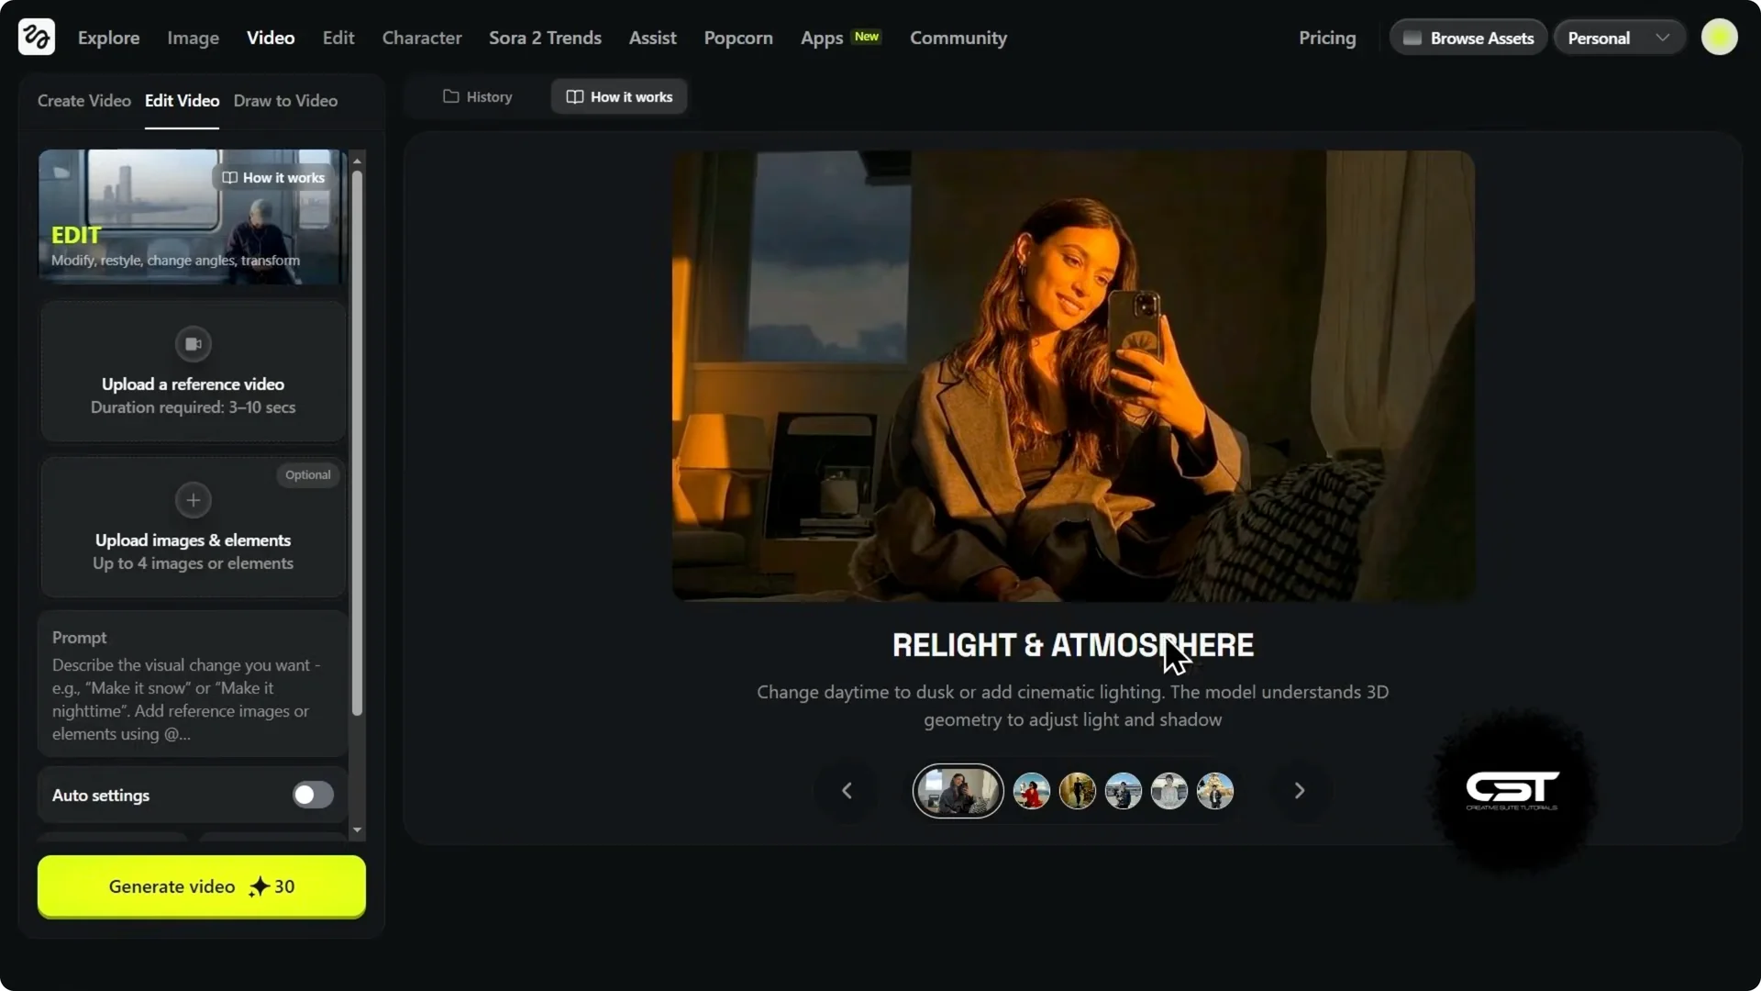Select the second example thumbnail in carousel
This screenshot has width=1761, height=991.
pos(1031,791)
